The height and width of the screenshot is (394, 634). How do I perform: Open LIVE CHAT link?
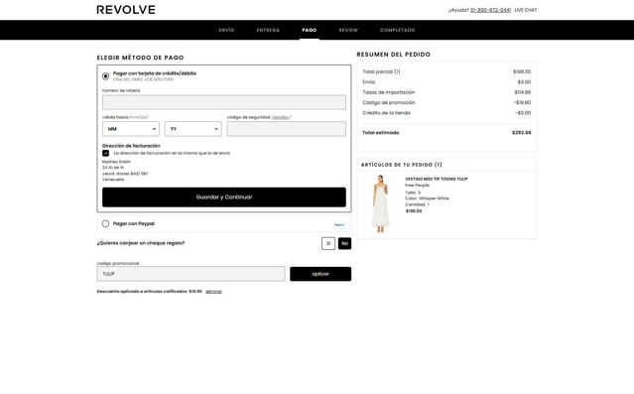pyautogui.click(x=526, y=10)
